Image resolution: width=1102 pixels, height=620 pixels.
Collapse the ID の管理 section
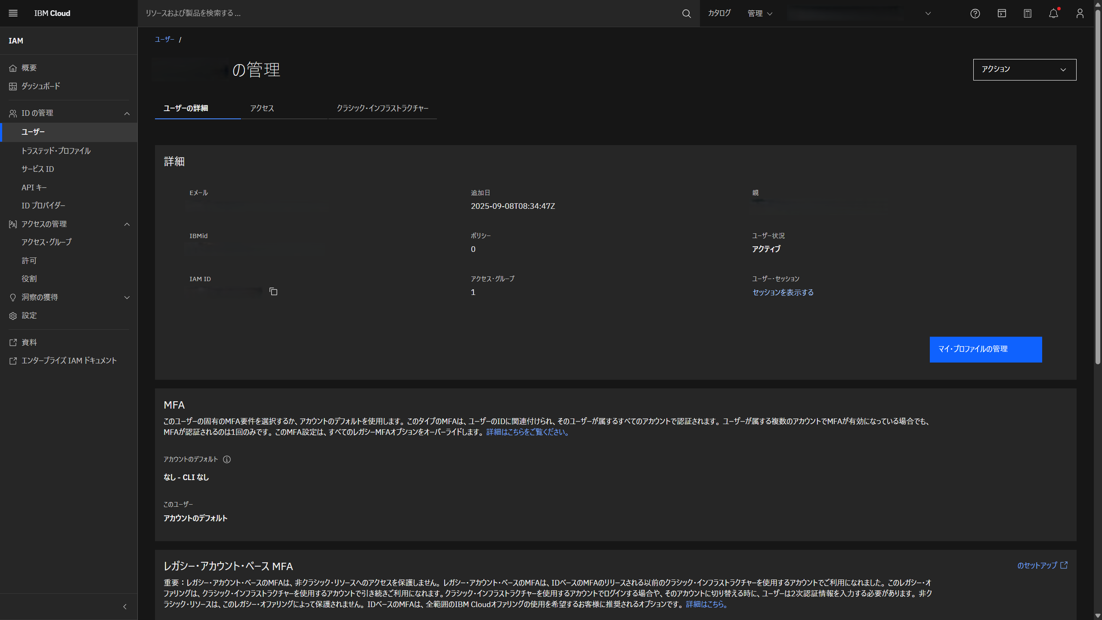tap(127, 113)
